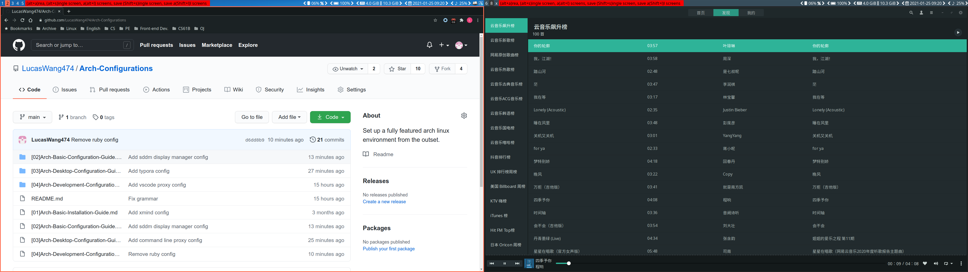Skip to the next track

pos(517,263)
